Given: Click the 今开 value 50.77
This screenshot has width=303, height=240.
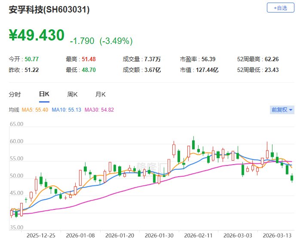Looking at the screenshot, I should coord(32,59).
